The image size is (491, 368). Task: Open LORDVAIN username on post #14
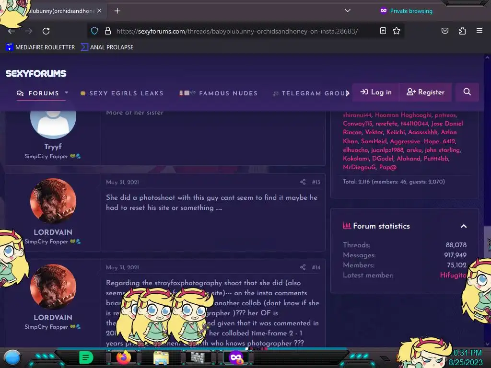tap(53, 318)
